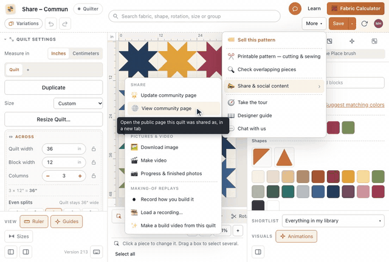This screenshot has height=262, width=389.
Task: Choose Check overlapping pieces
Action: [x=274, y=70]
